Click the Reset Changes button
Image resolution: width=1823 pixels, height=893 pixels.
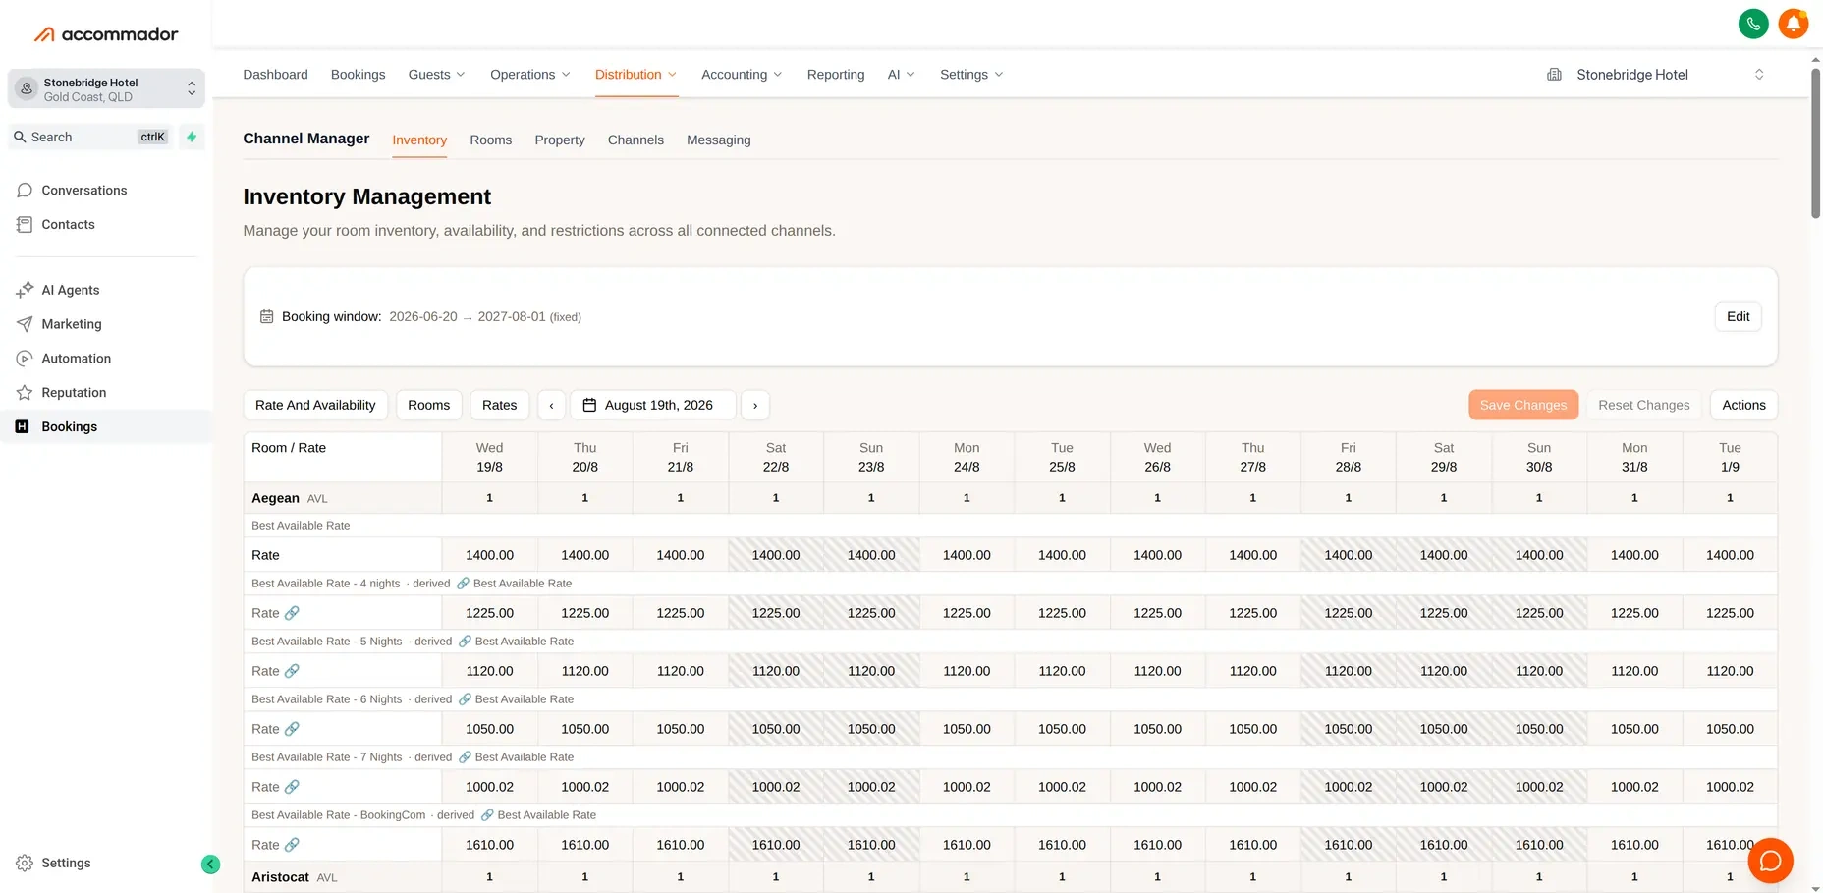click(1643, 405)
